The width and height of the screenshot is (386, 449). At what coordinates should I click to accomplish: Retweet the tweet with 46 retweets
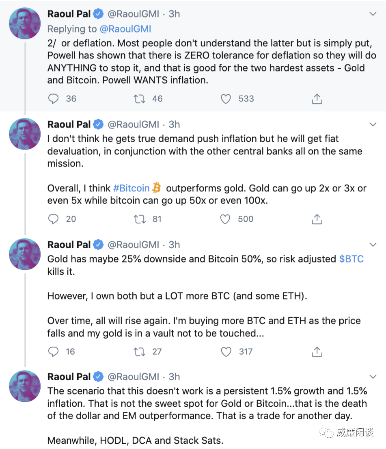click(139, 99)
